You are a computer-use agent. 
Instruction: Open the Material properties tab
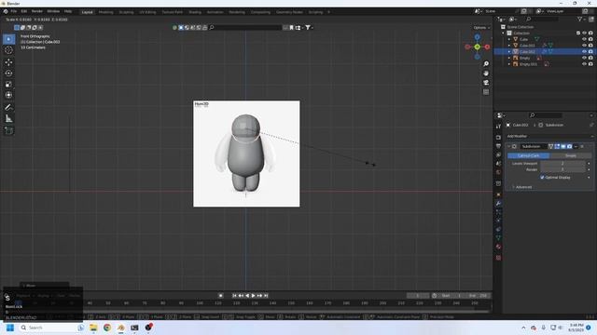click(x=498, y=247)
